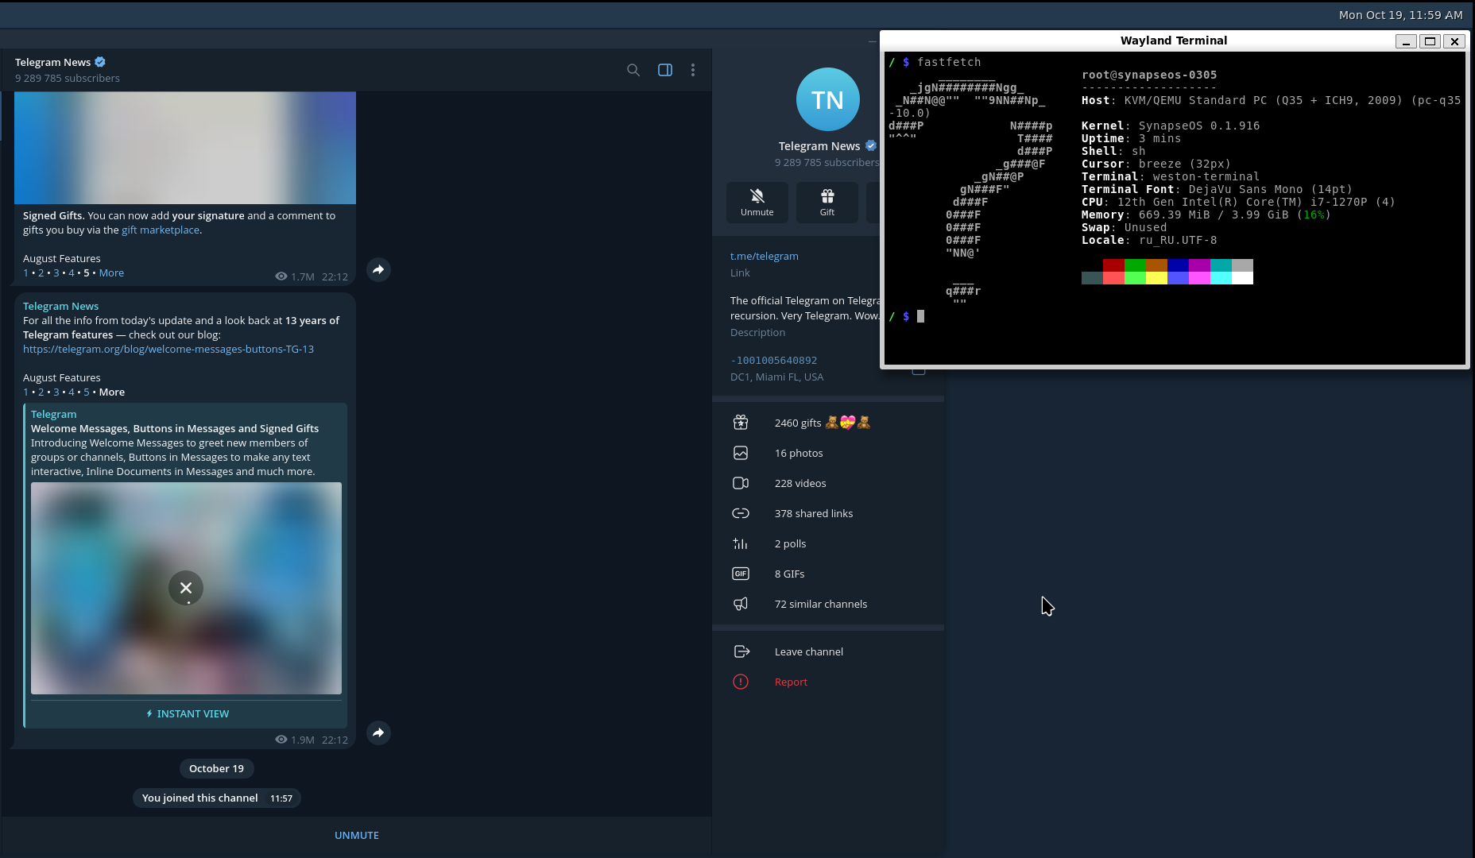Click the Telegram News chat header title
The height and width of the screenshot is (858, 1475).
52,62
